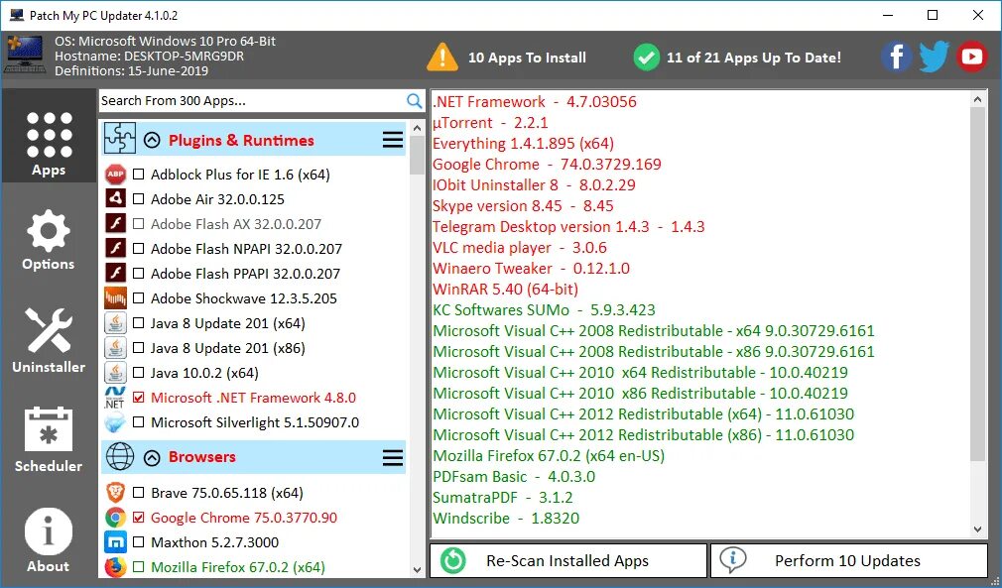The height and width of the screenshot is (588, 1002).
Task: Uncheck Google Chrome 75.0.3770.90 checkbox
Action: pos(138,518)
